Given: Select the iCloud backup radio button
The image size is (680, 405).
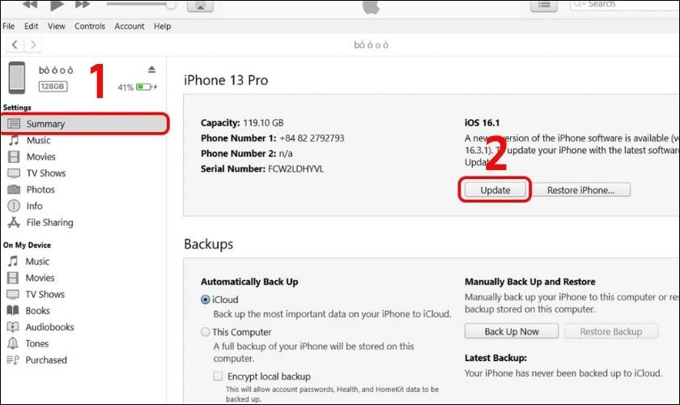Looking at the screenshot, I should point(206,300).
